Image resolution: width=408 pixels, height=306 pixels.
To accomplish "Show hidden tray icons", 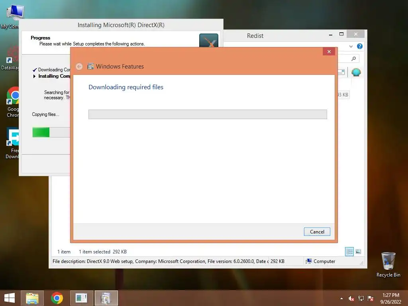I will click(x=341, y=298).
